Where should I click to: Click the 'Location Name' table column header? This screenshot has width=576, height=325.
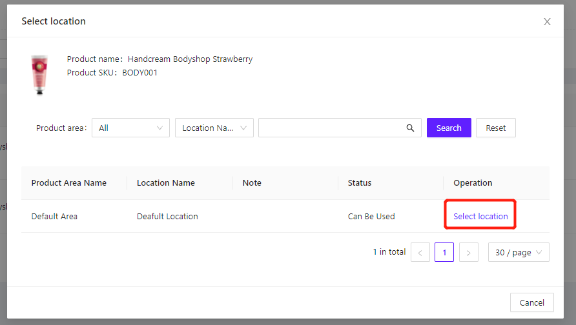[166, 183]
